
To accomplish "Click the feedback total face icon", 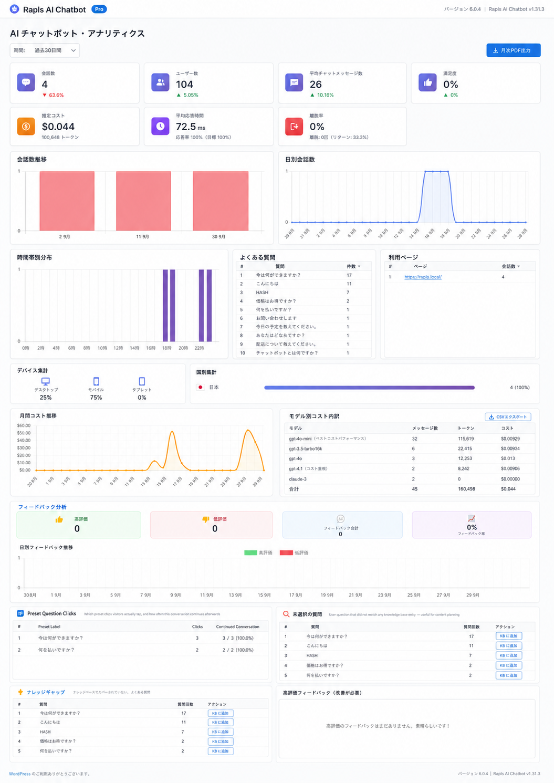I will (x=340, y=519).
